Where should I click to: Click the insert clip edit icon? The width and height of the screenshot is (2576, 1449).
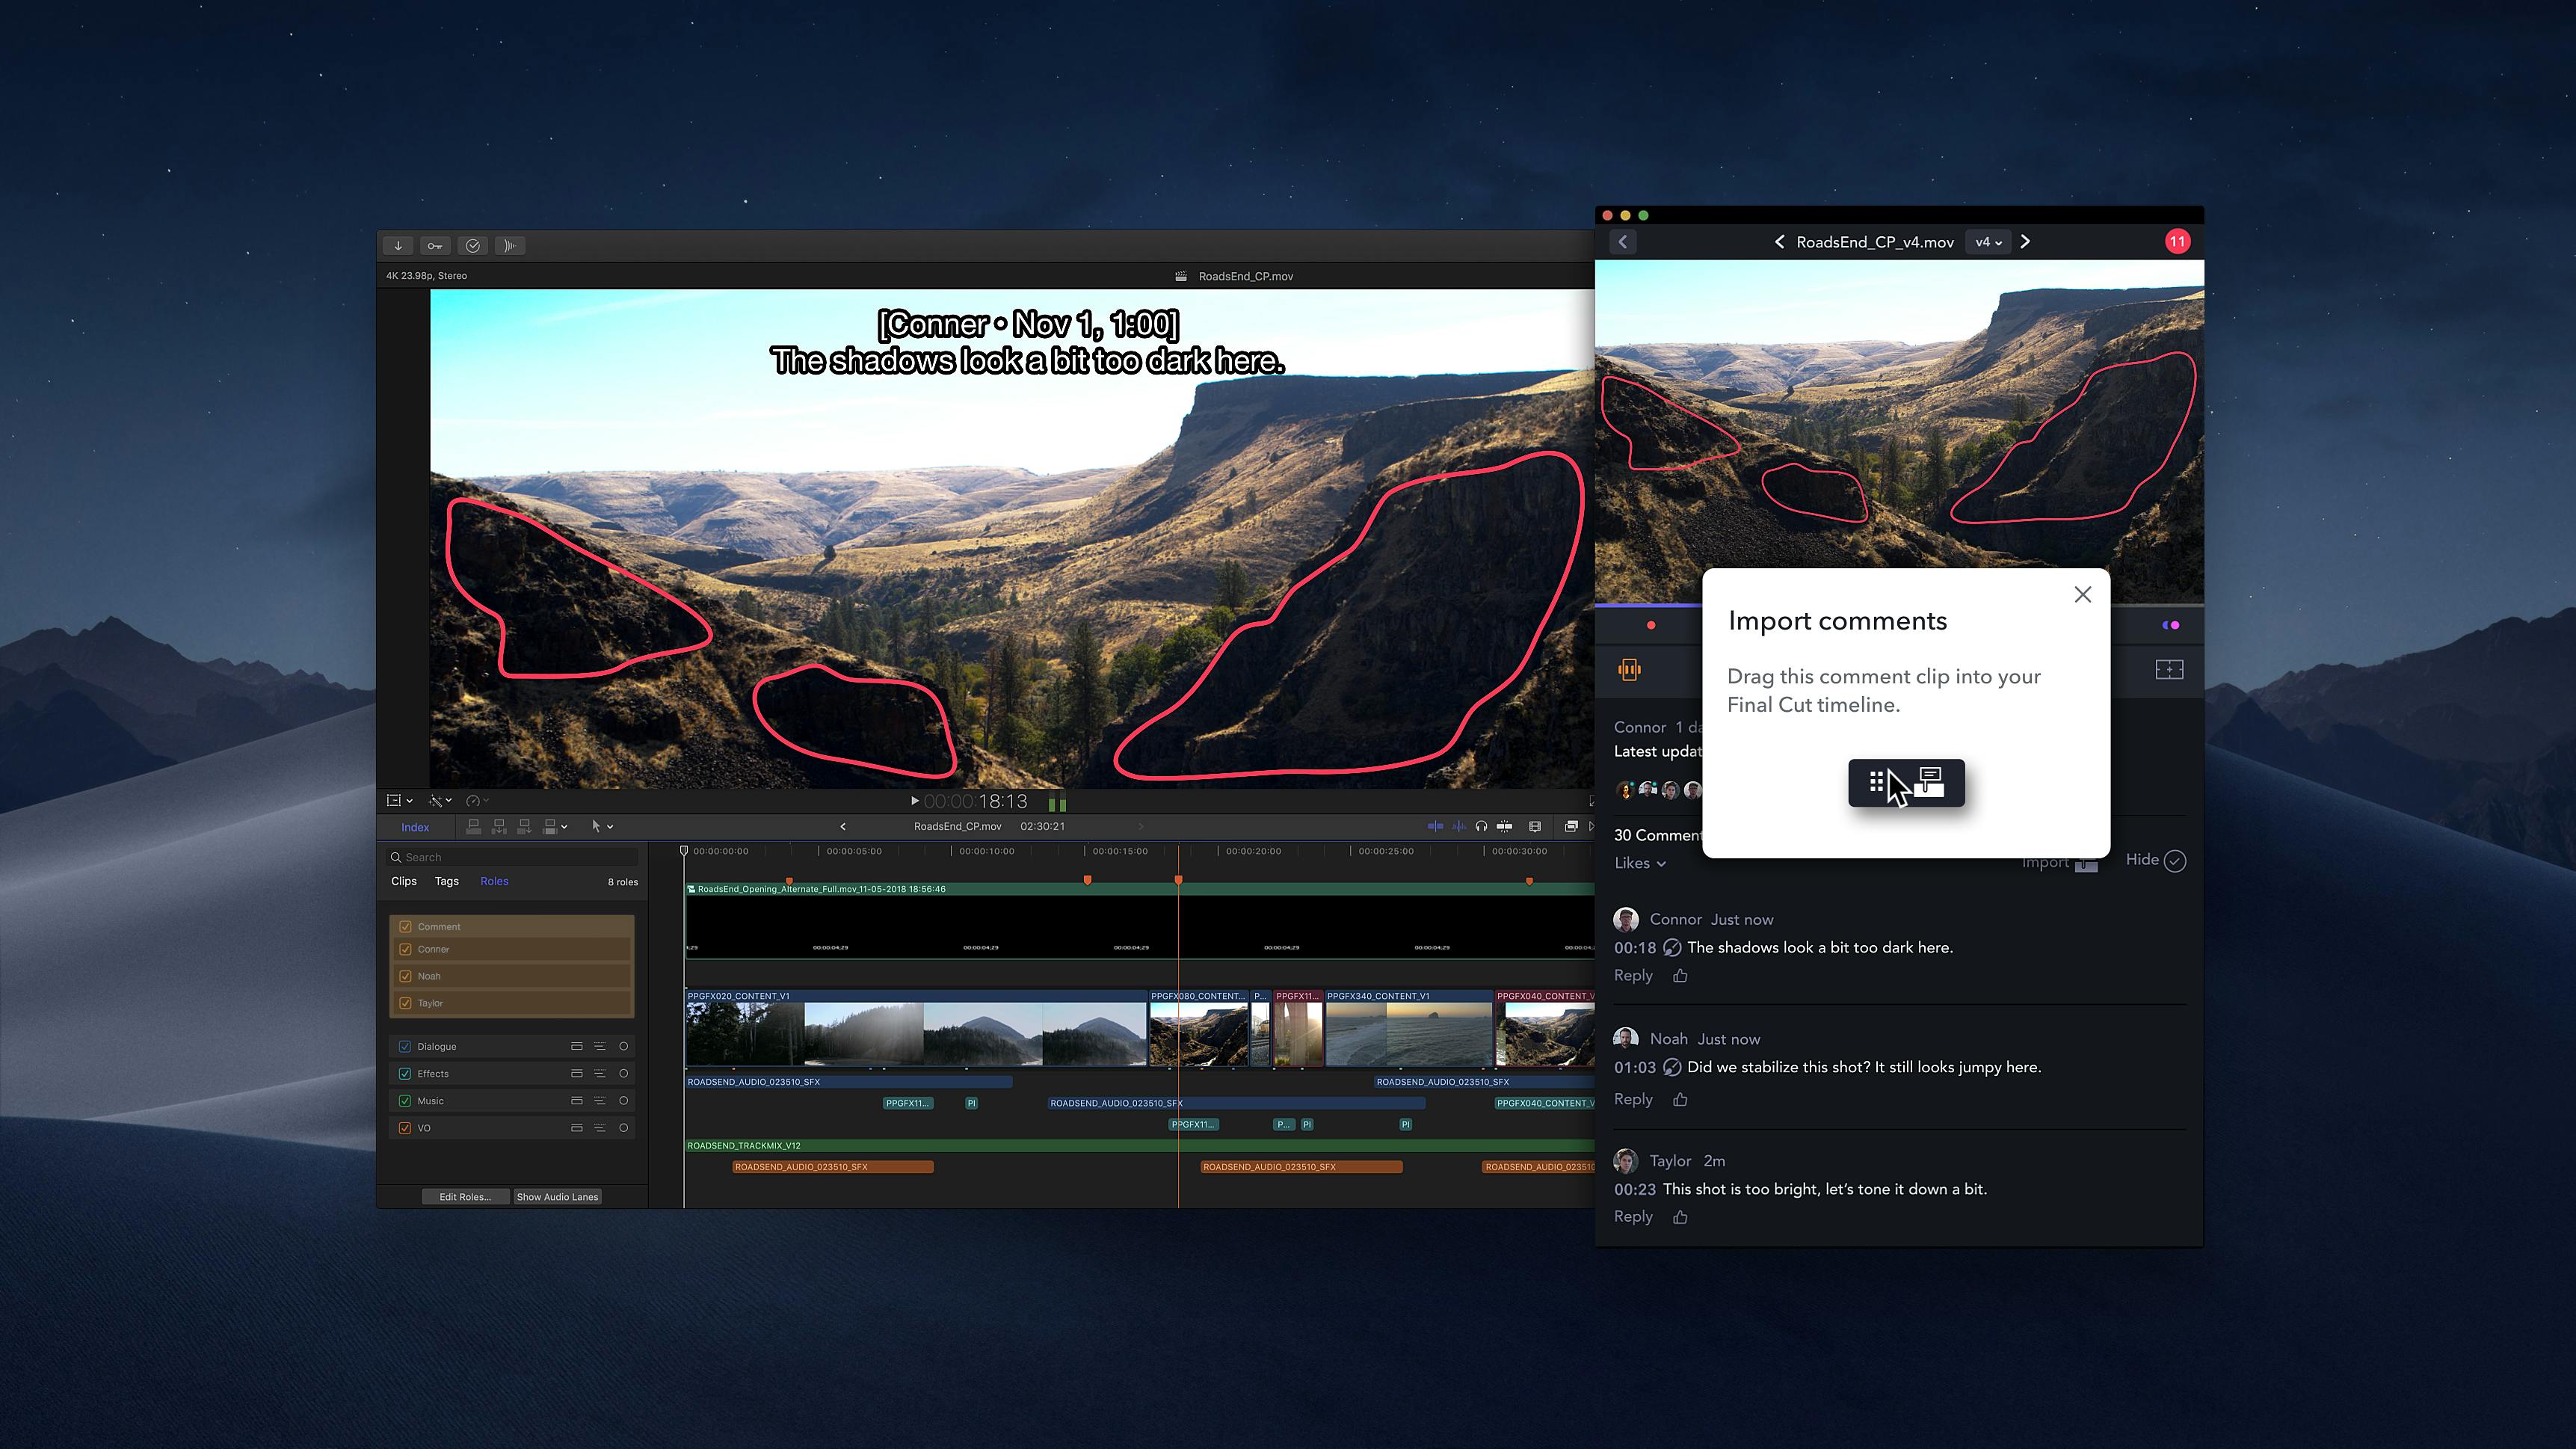tap(499, 826)
